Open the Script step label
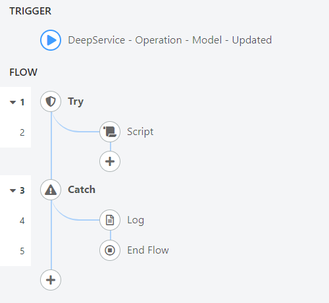Viewport: 329px width, 303px height. pyautogui.click(x=140, y=132)
